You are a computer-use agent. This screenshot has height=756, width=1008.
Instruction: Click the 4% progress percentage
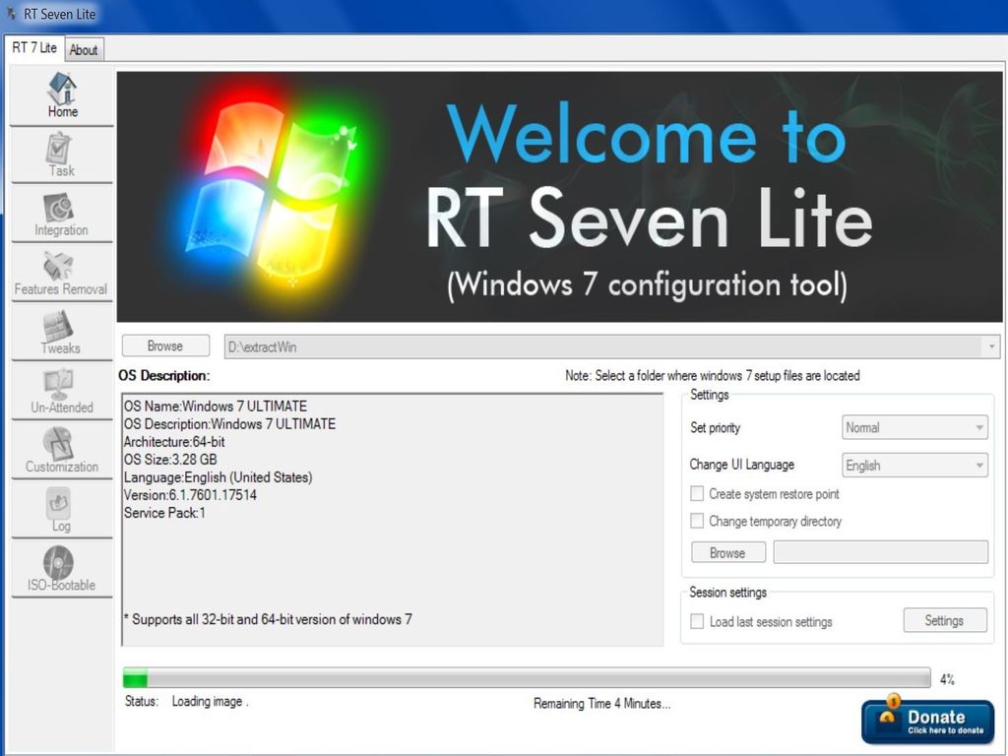pos(947,679)
